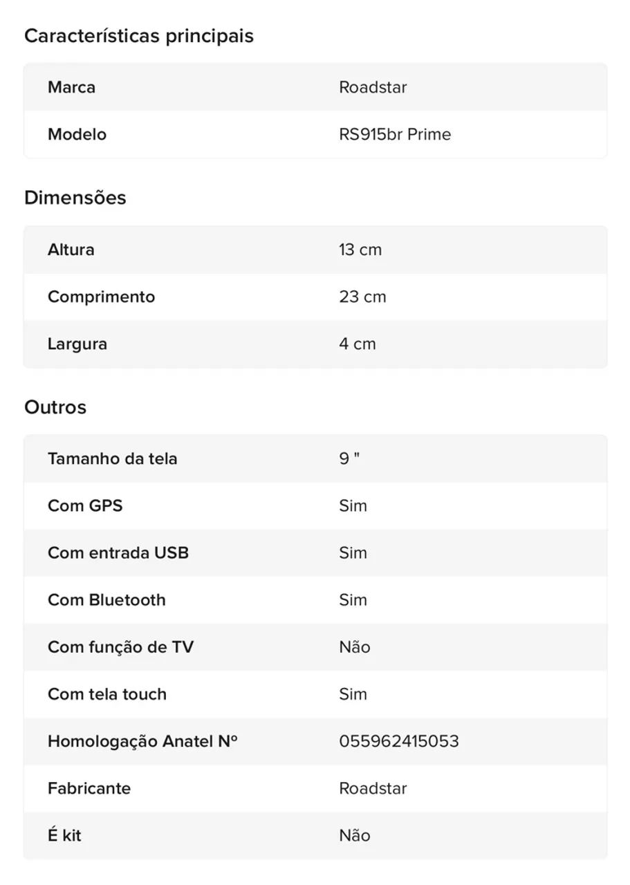Click the Características principais heading

pos(139,36)
